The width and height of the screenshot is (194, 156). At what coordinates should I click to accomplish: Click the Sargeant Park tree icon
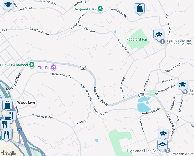100,9
